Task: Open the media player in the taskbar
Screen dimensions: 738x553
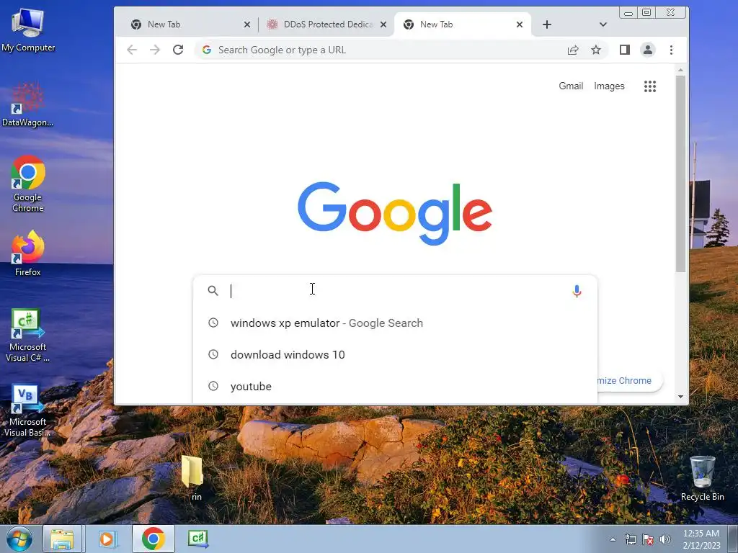Action: 107,539
